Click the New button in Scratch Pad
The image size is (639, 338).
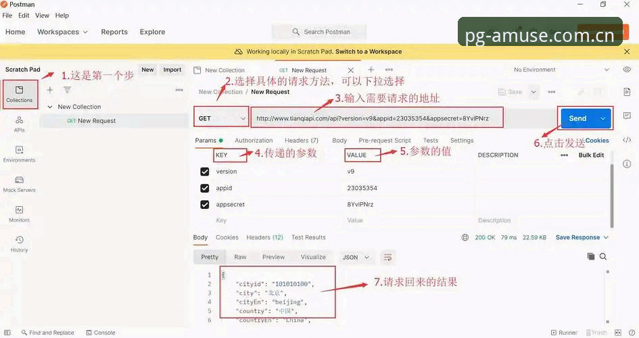pyautogui.click(x=147, y=70)
